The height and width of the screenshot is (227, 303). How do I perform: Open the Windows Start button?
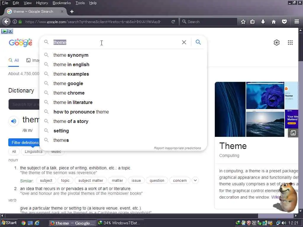click(9, 223)
